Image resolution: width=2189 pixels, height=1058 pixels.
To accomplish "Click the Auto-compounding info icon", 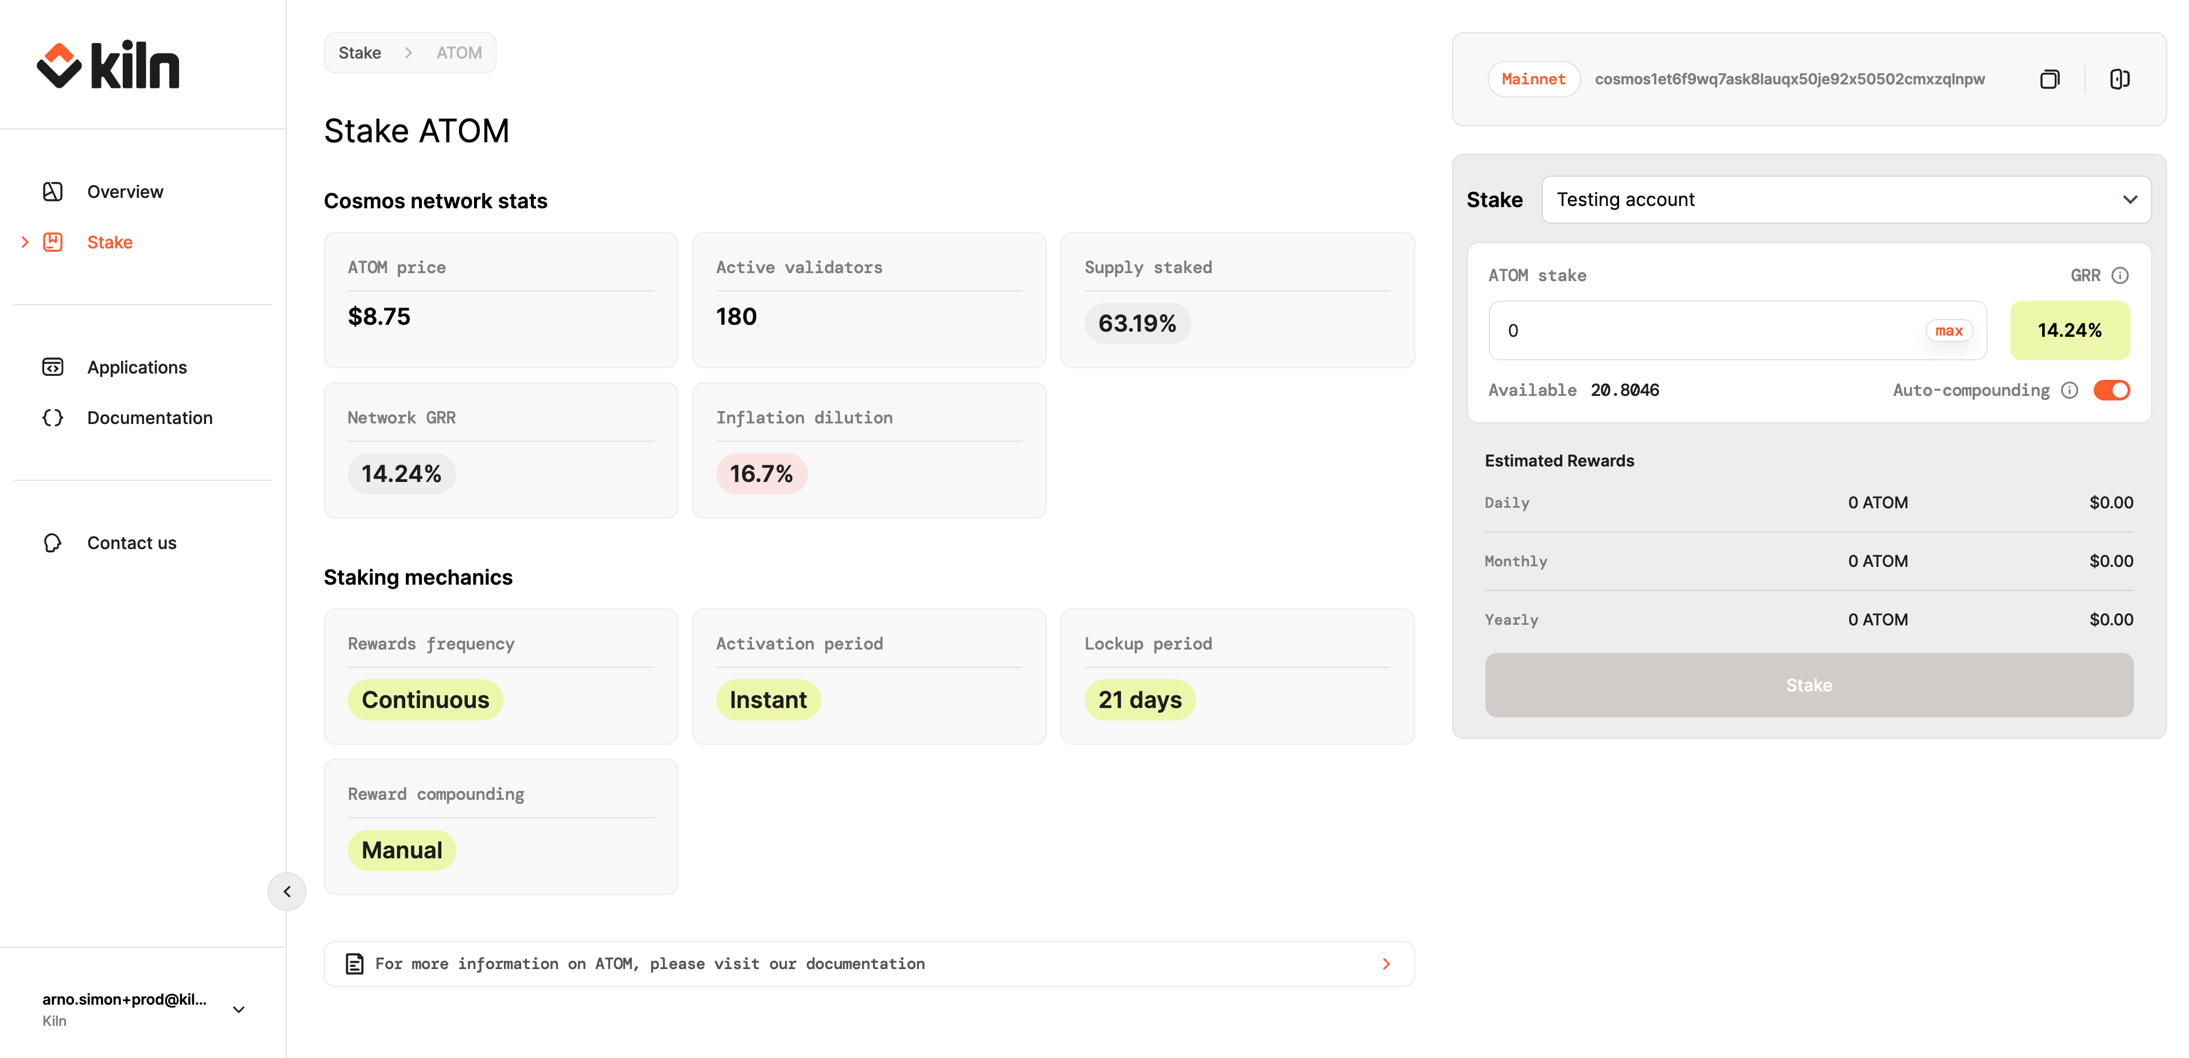I will 2070,390.
